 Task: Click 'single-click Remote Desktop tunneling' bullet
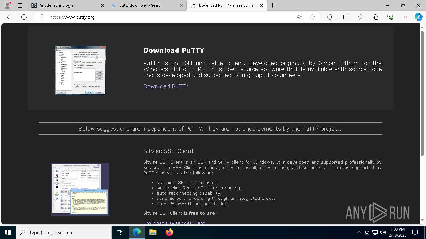[199, 188]
